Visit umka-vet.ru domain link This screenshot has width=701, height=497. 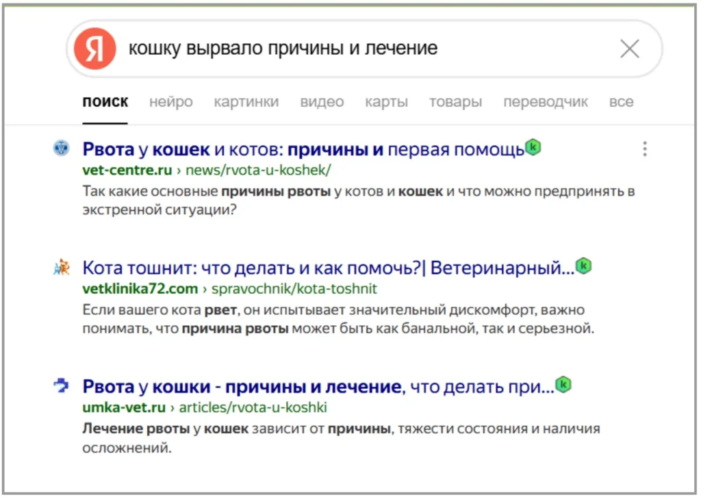[x=124, y=407]
